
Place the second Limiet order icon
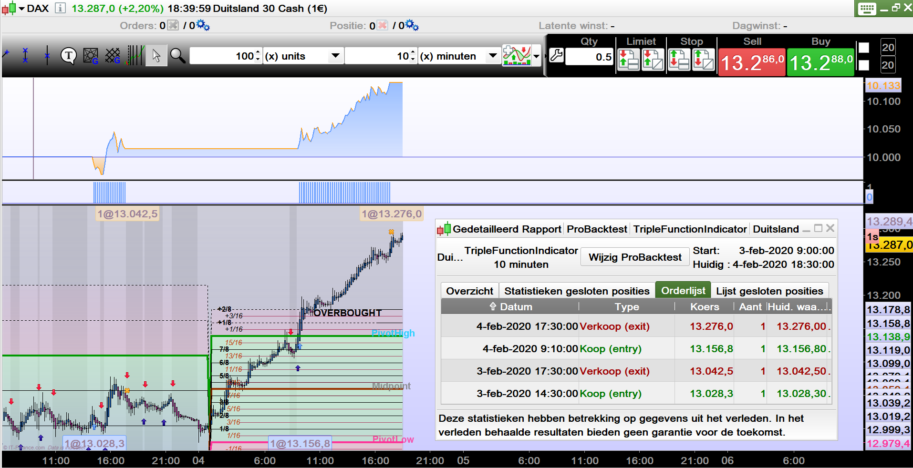(x=653, y=60)
